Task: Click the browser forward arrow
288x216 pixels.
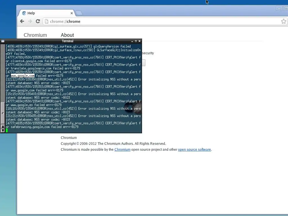Action: 30,21
